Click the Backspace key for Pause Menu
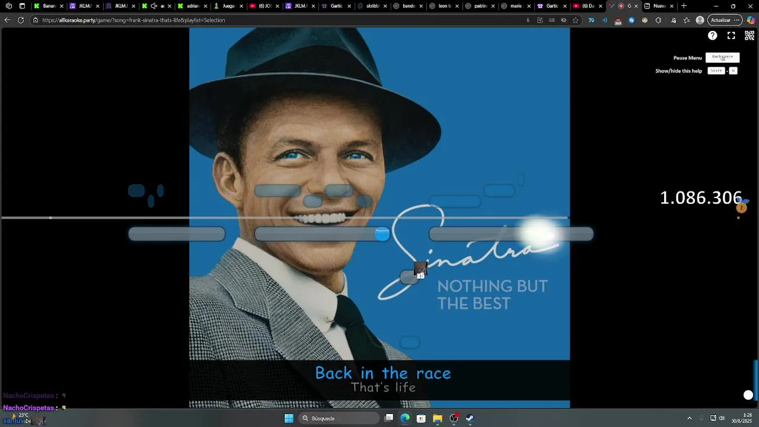The height and width of the screenshot is (427, 759). 722,58
